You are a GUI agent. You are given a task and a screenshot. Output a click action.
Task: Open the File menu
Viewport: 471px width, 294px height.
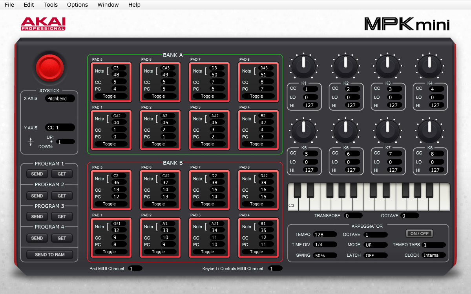coord(9,5)
